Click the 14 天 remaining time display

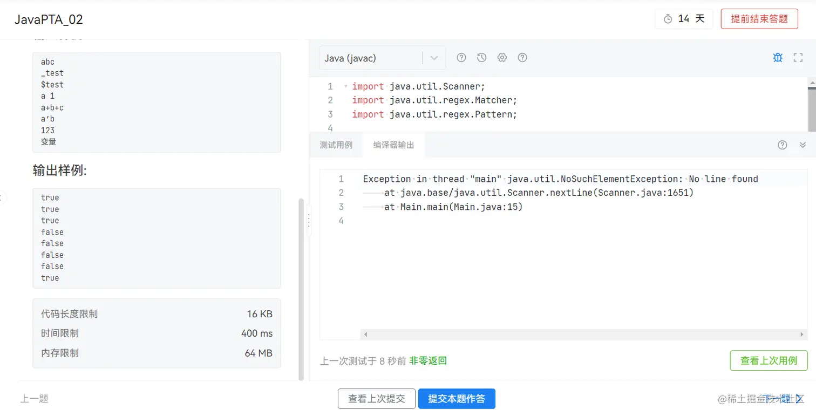(x=684, y=19)
